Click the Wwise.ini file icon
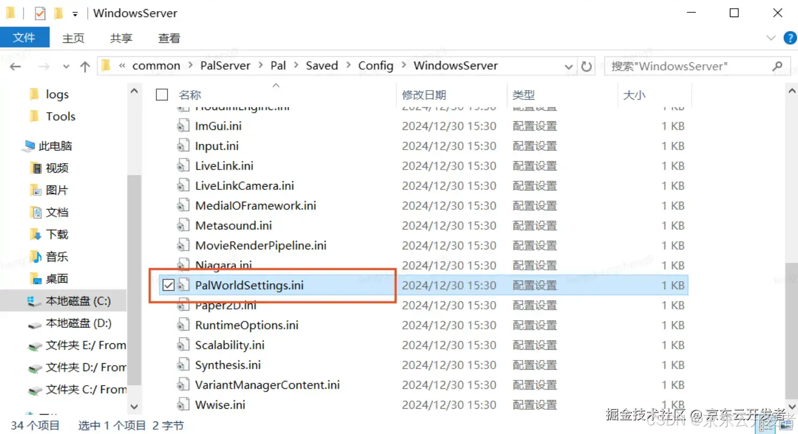798x434 pixels. tap(184, 404)
